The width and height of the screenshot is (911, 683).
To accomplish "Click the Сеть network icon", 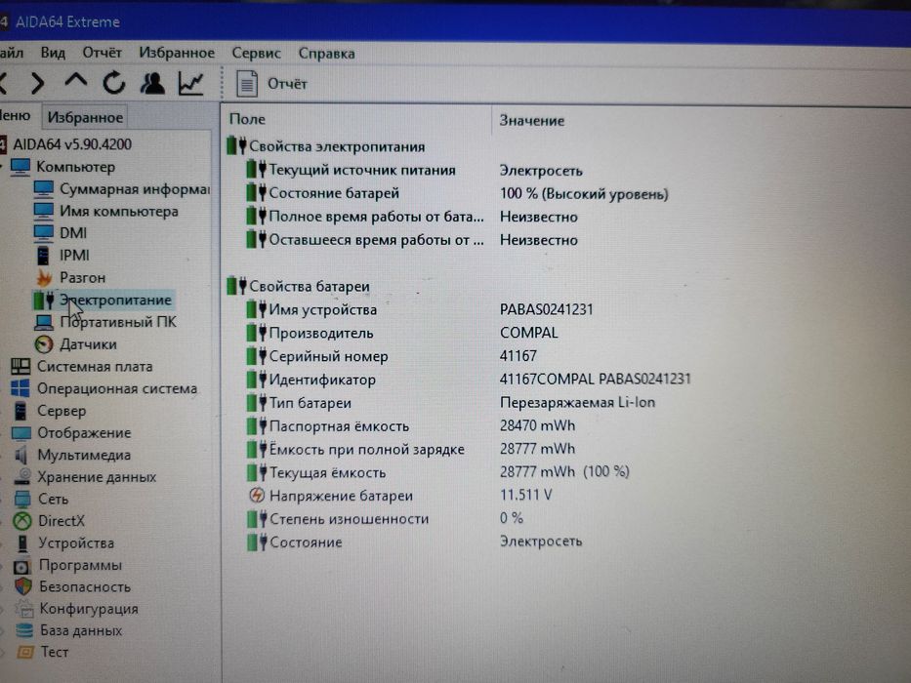I will 22,499.
